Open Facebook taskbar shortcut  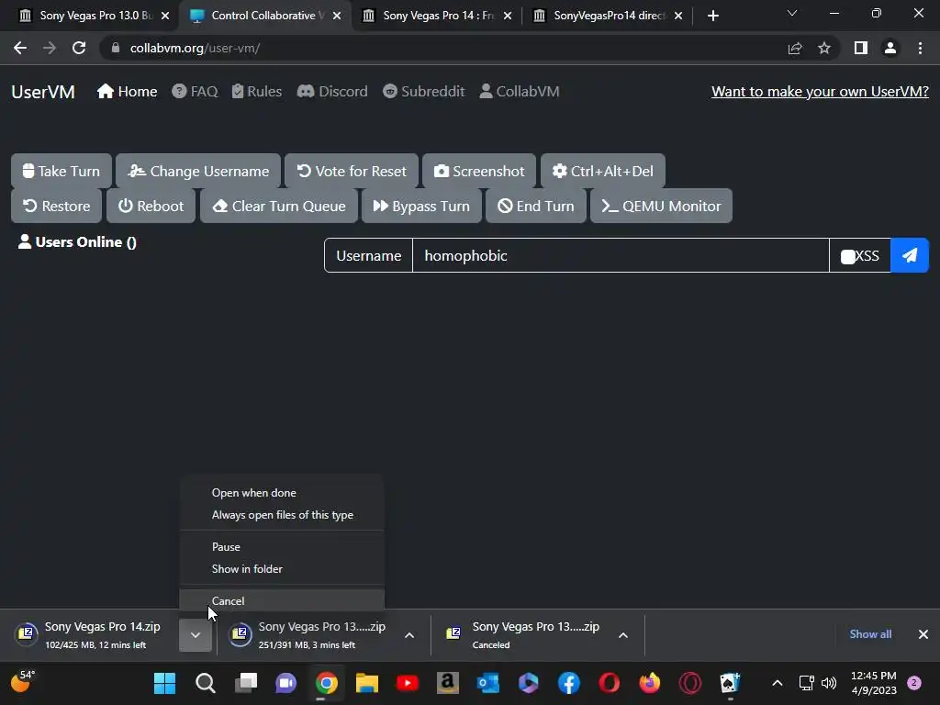(569, 683)
